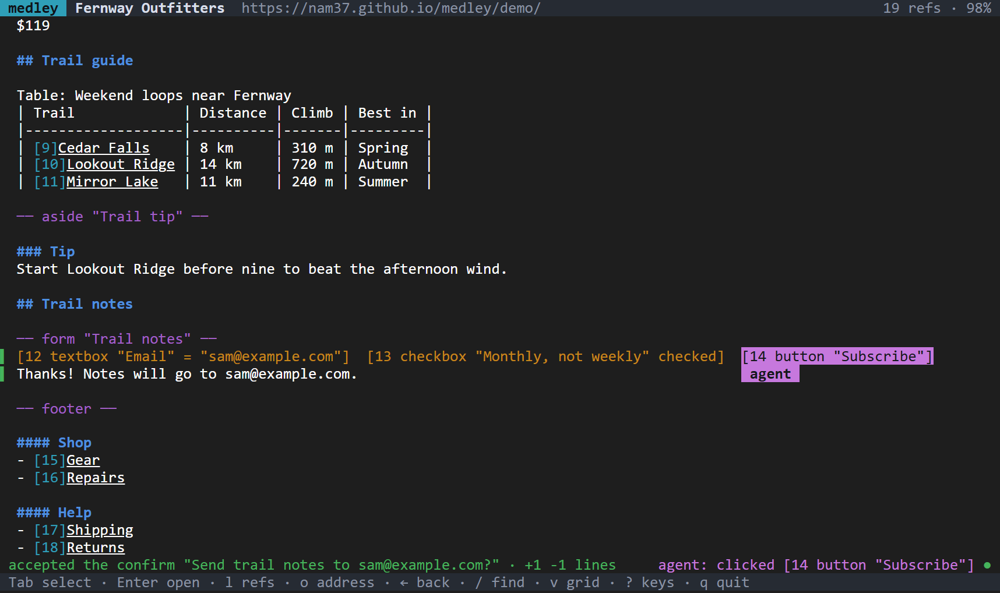Click the medley app label
This screenshot has width=1000, height=593.
point(33,8)
